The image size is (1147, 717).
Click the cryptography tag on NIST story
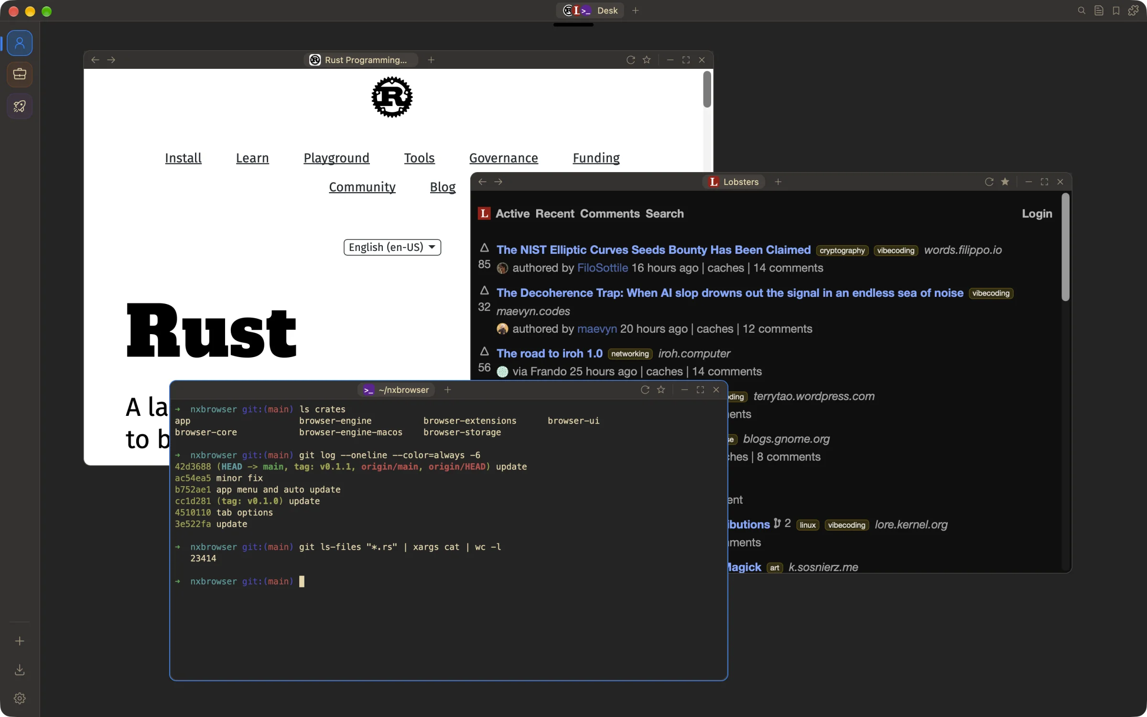pyautogui.click(x=842, y=250)
